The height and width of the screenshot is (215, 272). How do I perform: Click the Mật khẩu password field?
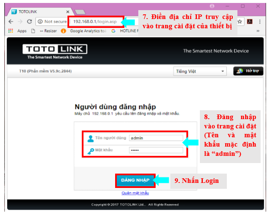(x=156, y=150)
